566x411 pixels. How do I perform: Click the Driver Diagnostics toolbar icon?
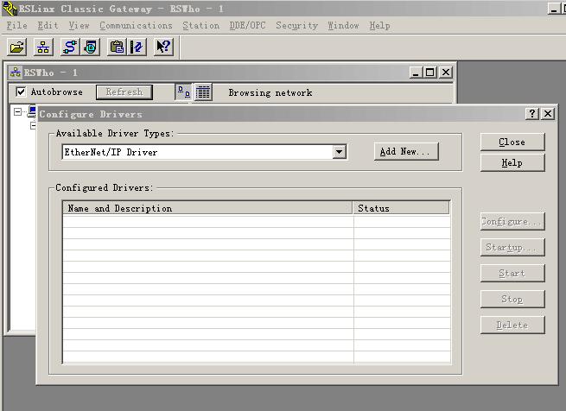click(90, 47)
